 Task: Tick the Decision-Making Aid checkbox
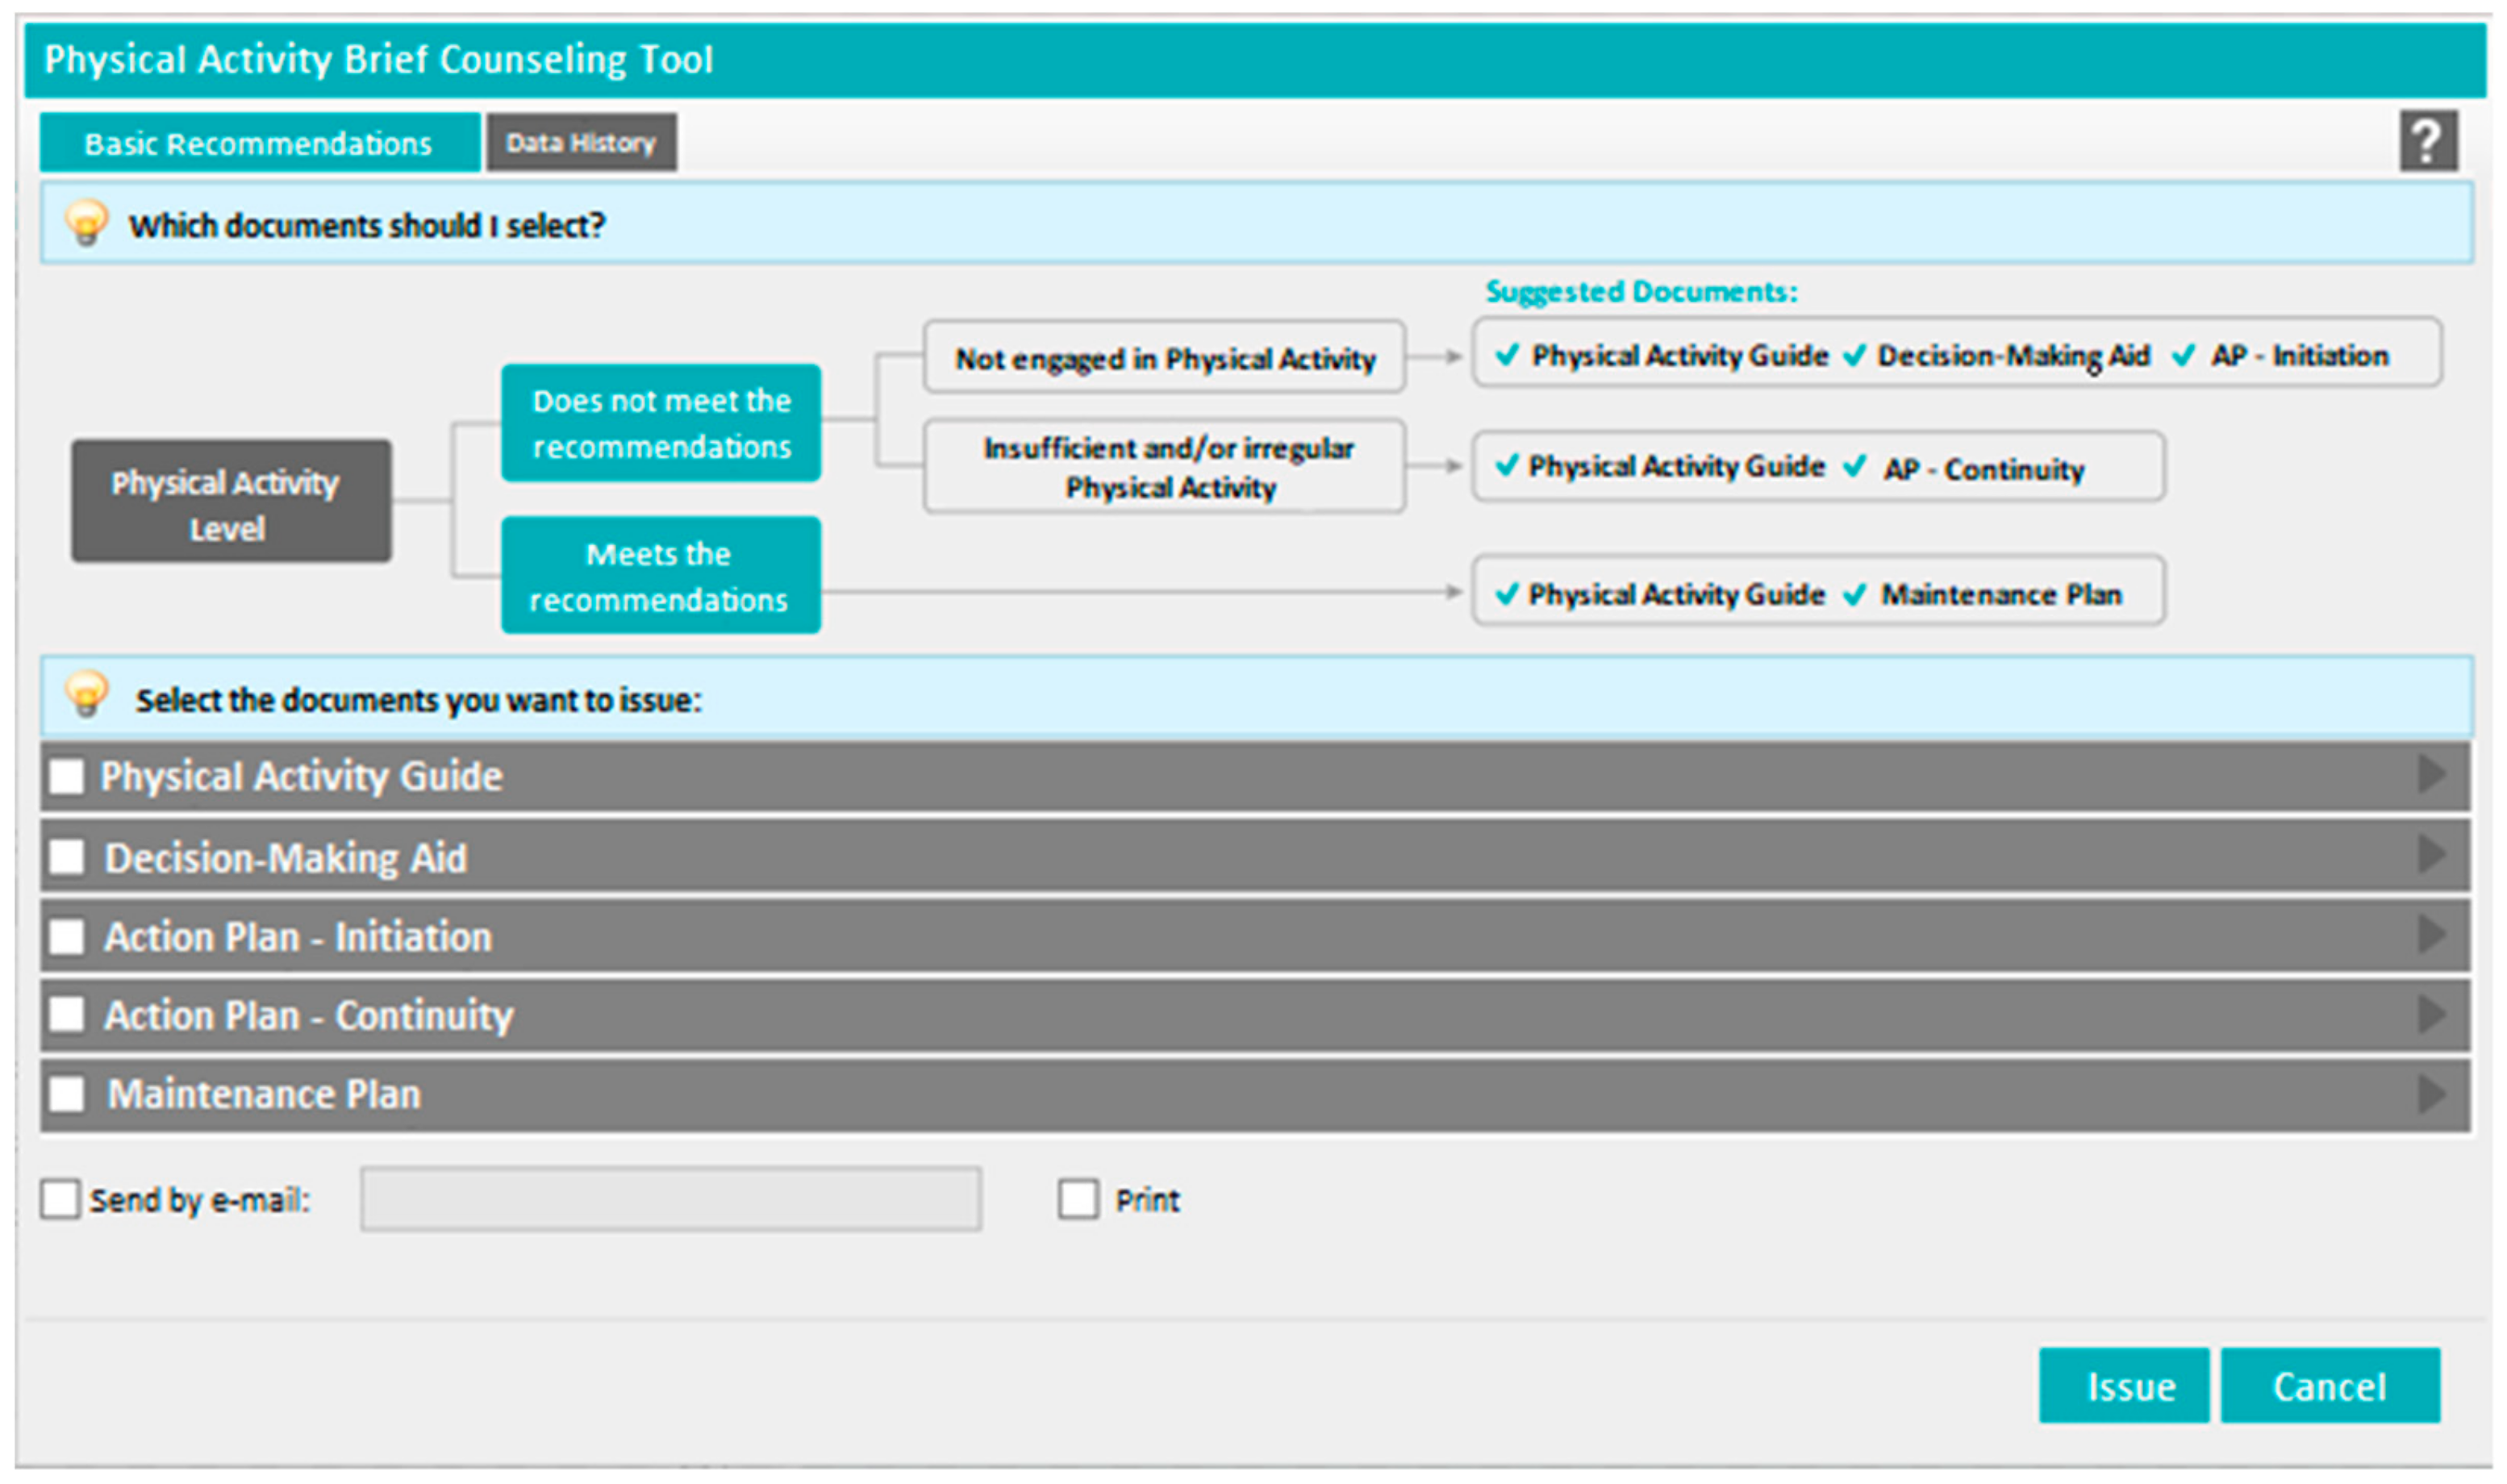[67, 857]
